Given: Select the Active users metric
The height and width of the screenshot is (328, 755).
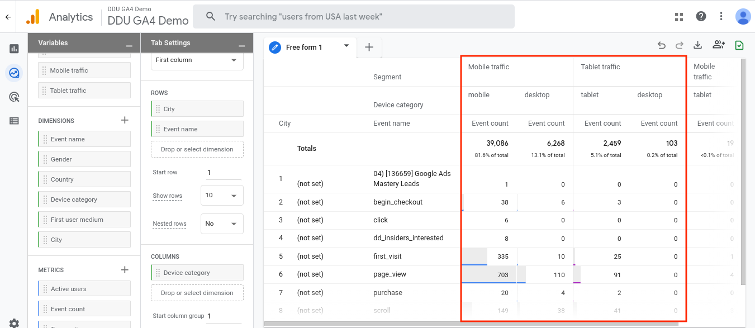Looking at the screenshot, I should click(84, 289).
